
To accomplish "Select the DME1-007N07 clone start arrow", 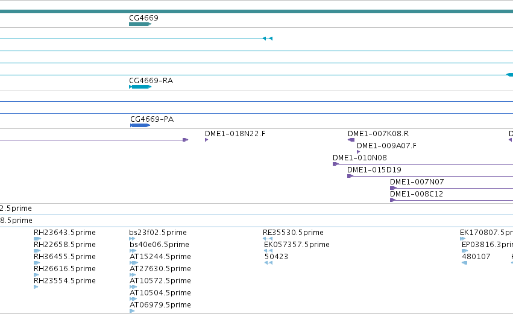I will (393, 189).
